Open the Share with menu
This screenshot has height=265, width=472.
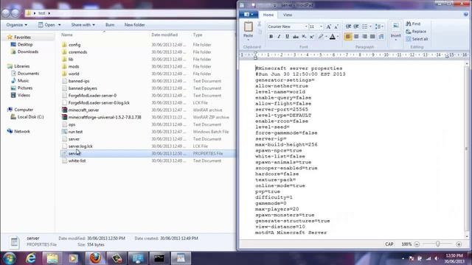pos(83,25)
